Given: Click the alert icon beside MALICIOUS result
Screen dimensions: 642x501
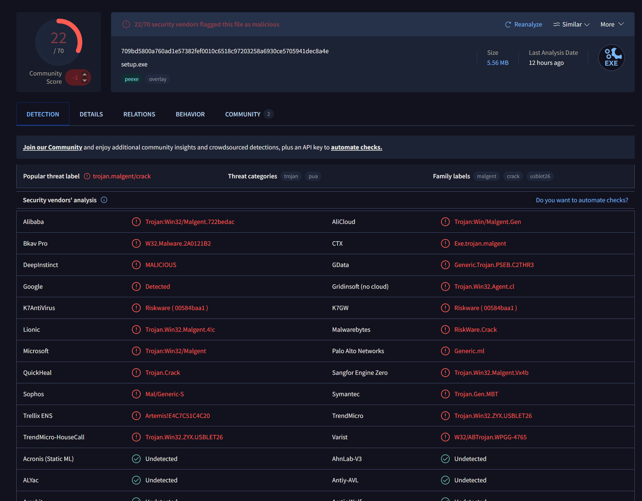Looking at the screenshot, I should tap(136, 265).
